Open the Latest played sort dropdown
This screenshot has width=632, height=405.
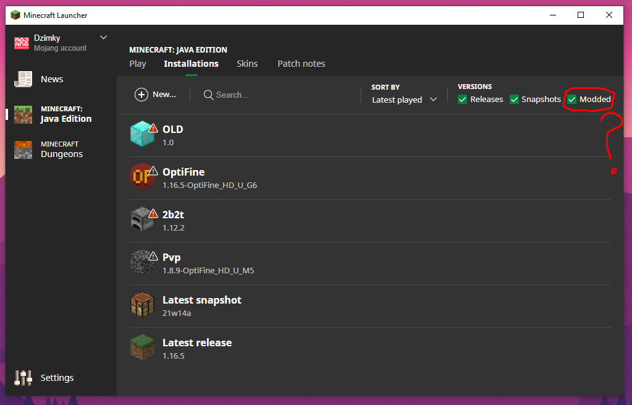pyautogui.click(x=404, y=100)
